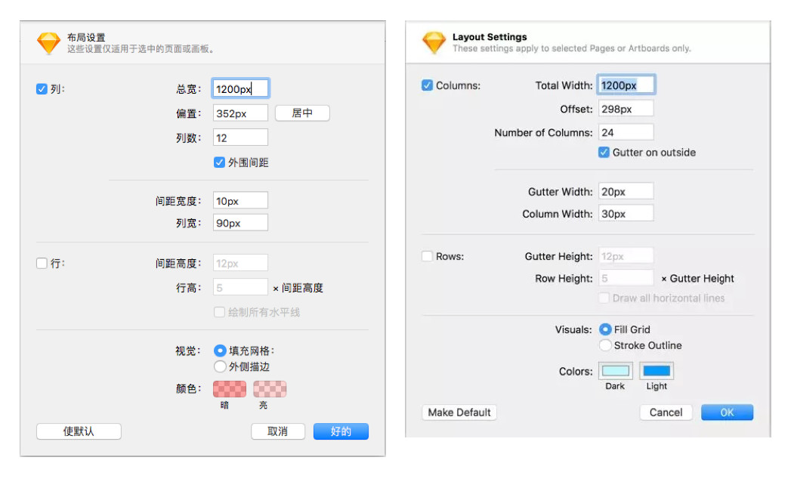Enable the 行 checkbox
Screen dimensions: 794x482
(42, 263)
